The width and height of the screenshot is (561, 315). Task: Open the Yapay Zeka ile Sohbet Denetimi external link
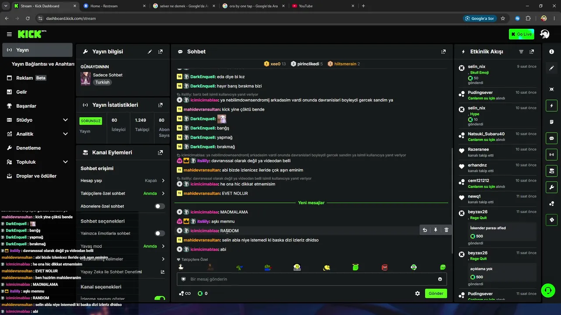pos(163,272)
